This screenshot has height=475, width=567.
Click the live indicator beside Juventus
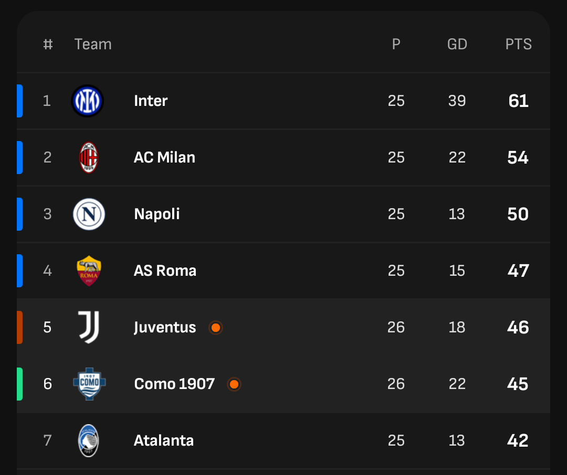point(215,328)
